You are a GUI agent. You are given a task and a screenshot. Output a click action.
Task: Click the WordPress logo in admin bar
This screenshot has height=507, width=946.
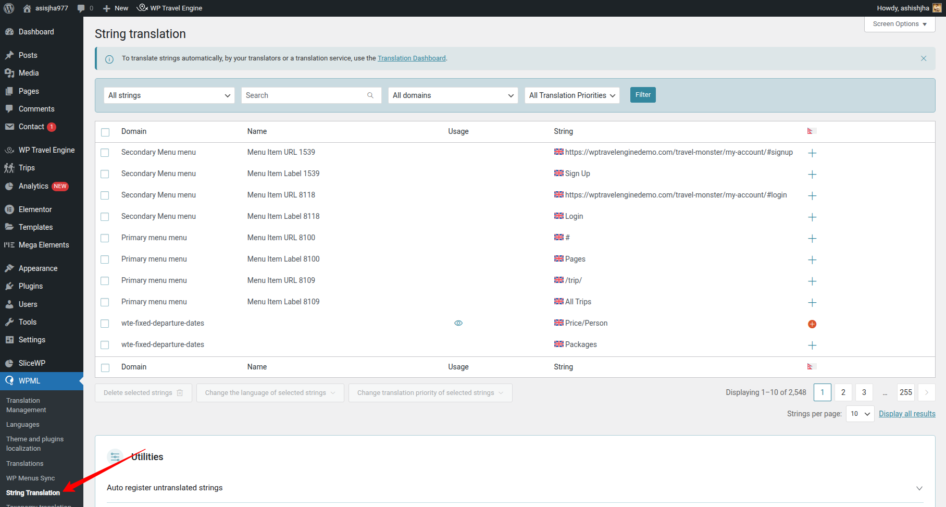pyautogui.click(x=8, y=8)
